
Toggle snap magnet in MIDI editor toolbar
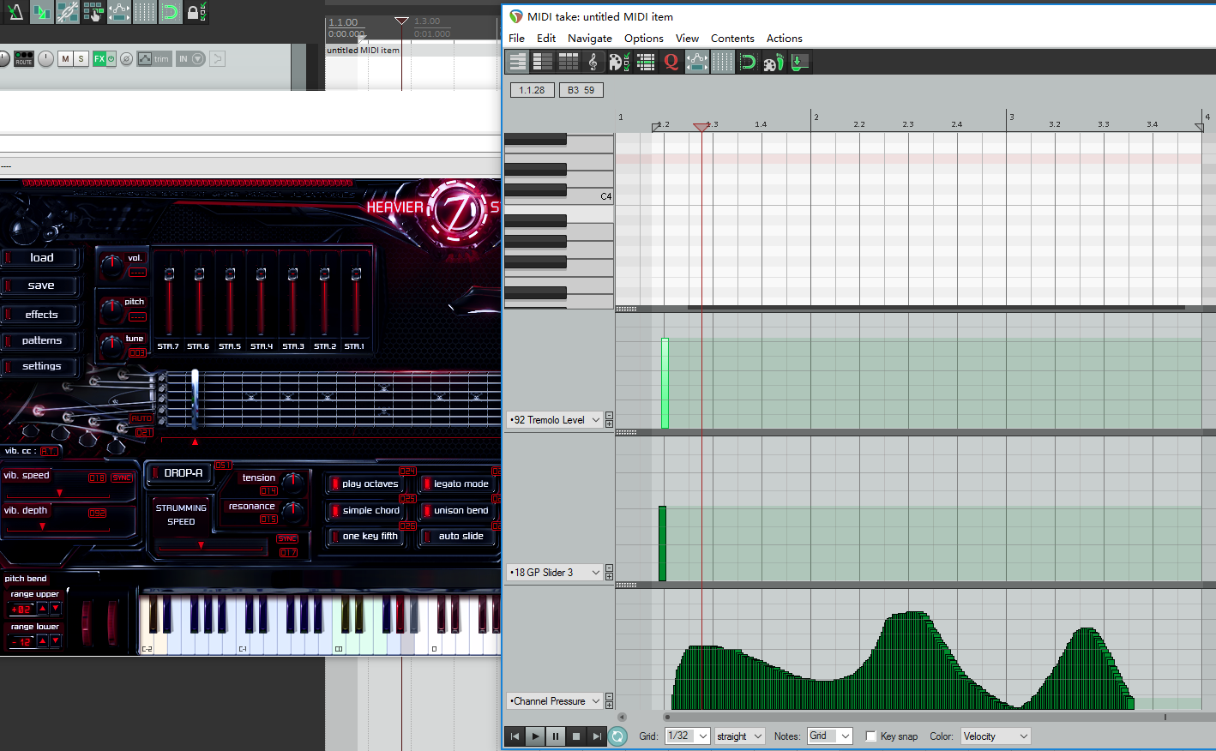click(748, 62)
